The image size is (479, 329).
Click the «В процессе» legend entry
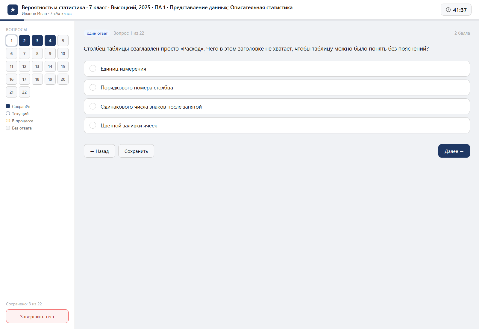[20, 121]
